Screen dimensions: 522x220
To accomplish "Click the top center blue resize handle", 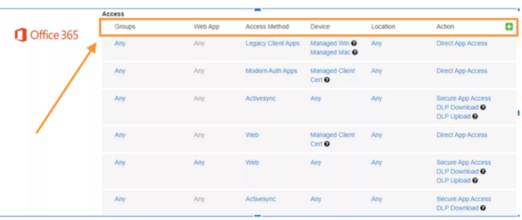I will click(258, 9).
